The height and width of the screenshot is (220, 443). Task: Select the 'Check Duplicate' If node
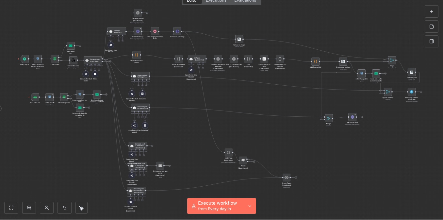click(64, 97)
